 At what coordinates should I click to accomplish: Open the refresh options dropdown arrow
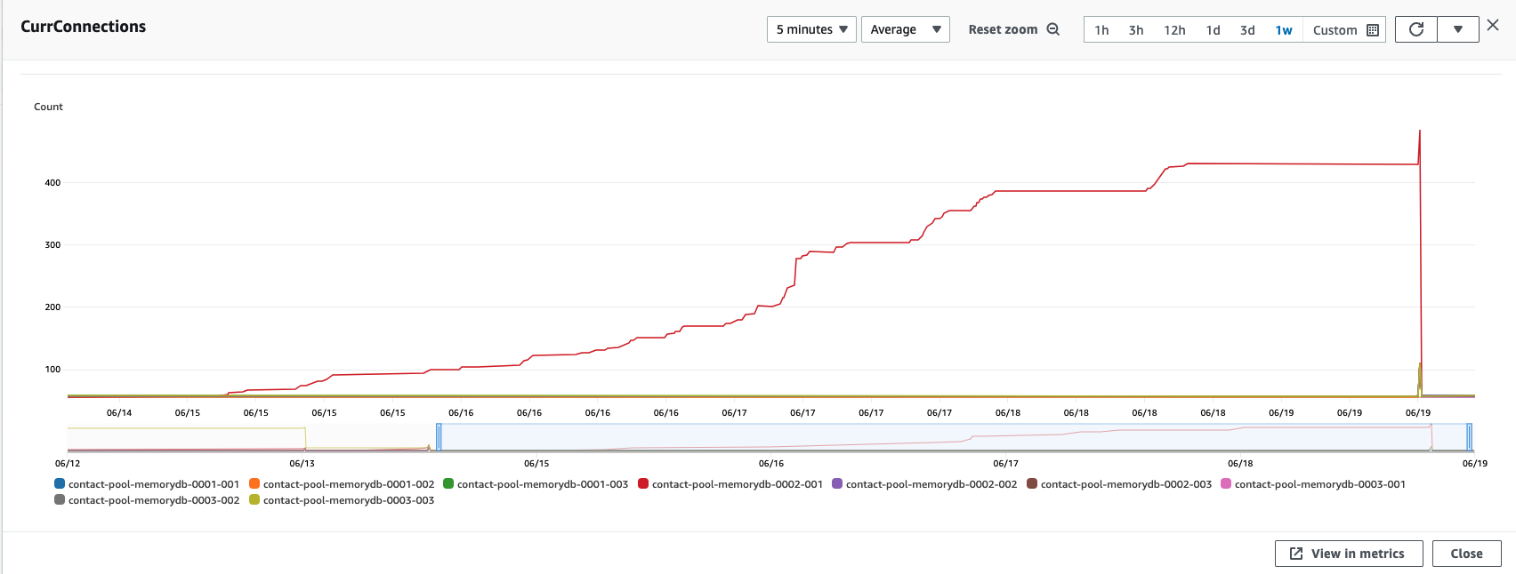1458,29
